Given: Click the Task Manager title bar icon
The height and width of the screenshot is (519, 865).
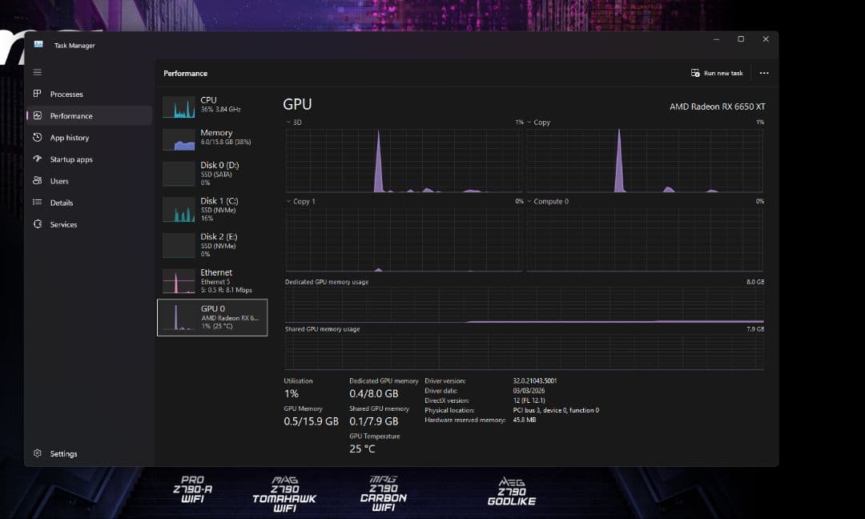Looking at the screenshot, I should coord(38,44).
